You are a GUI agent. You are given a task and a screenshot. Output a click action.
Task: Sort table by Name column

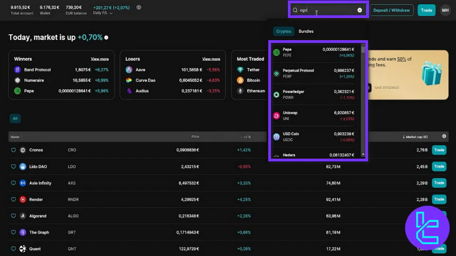[16, 136]
